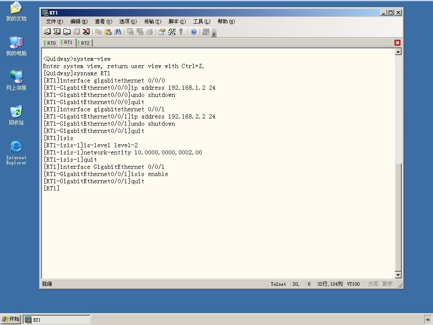
Task: Open the 文件(F) menu
Action: point(55,21)
